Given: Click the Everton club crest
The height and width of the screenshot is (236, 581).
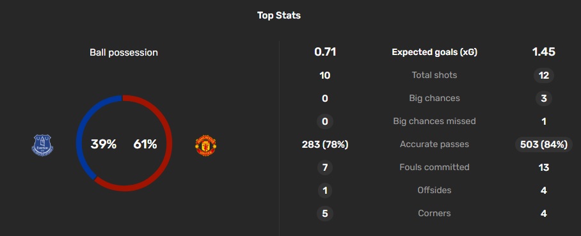Looking at the screenshot, I should point(42,145).
